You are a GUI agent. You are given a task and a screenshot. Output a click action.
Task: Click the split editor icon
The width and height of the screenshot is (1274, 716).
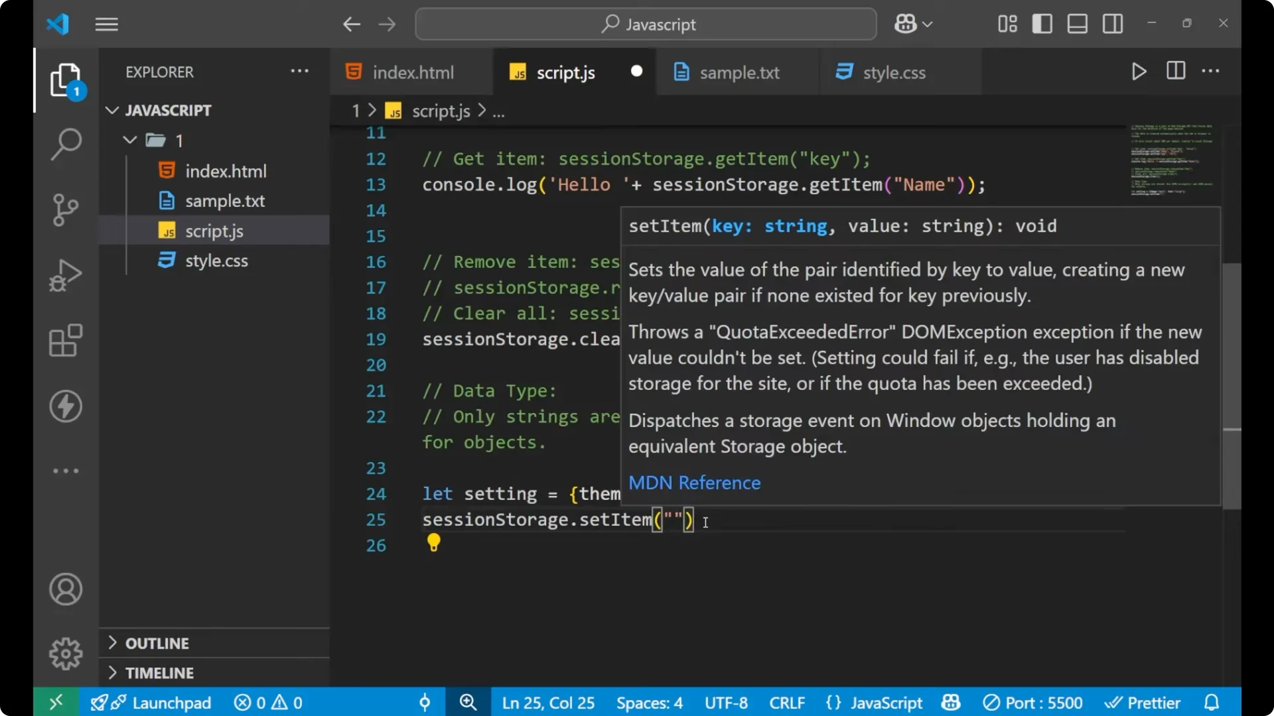pyautogui.click(x=1175, y=71)
